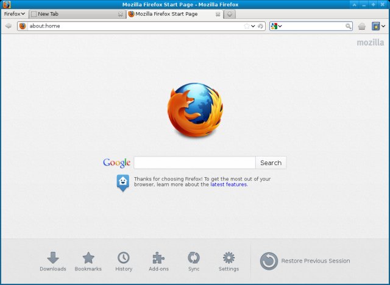
Task: Reload the page using the refresh icon
Action: [260, 26]
